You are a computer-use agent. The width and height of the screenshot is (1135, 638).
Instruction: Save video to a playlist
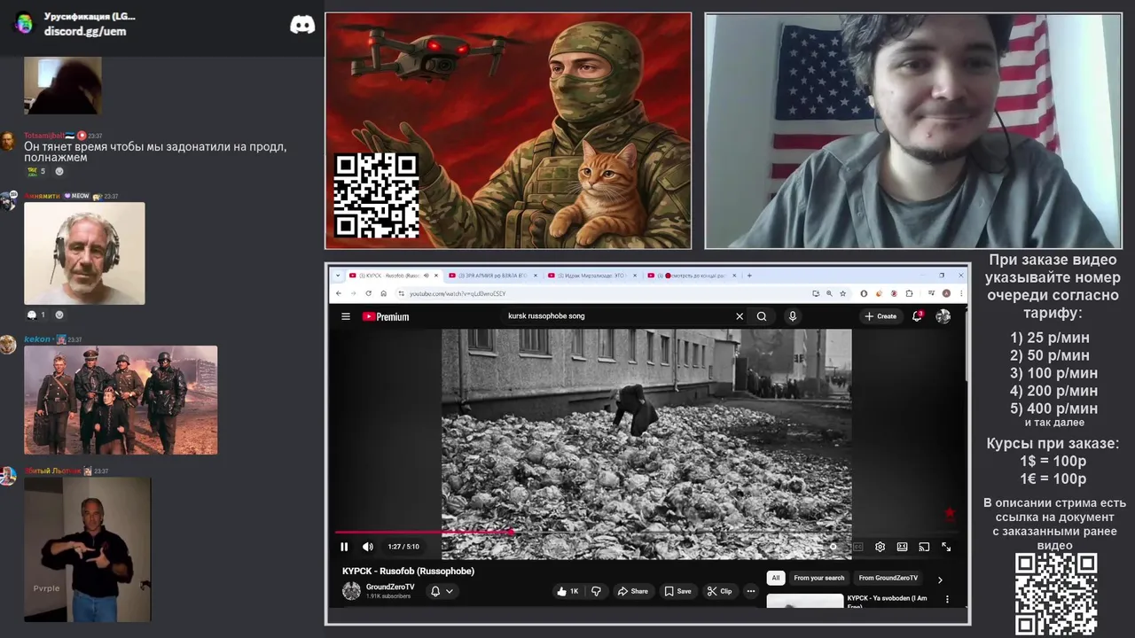point(677,591)
